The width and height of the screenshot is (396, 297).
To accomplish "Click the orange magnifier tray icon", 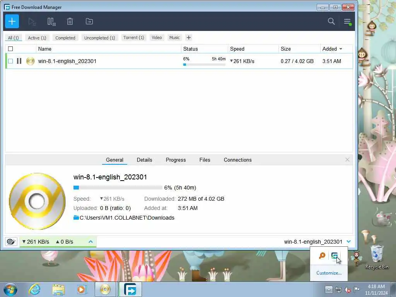I will coord(322,256).
